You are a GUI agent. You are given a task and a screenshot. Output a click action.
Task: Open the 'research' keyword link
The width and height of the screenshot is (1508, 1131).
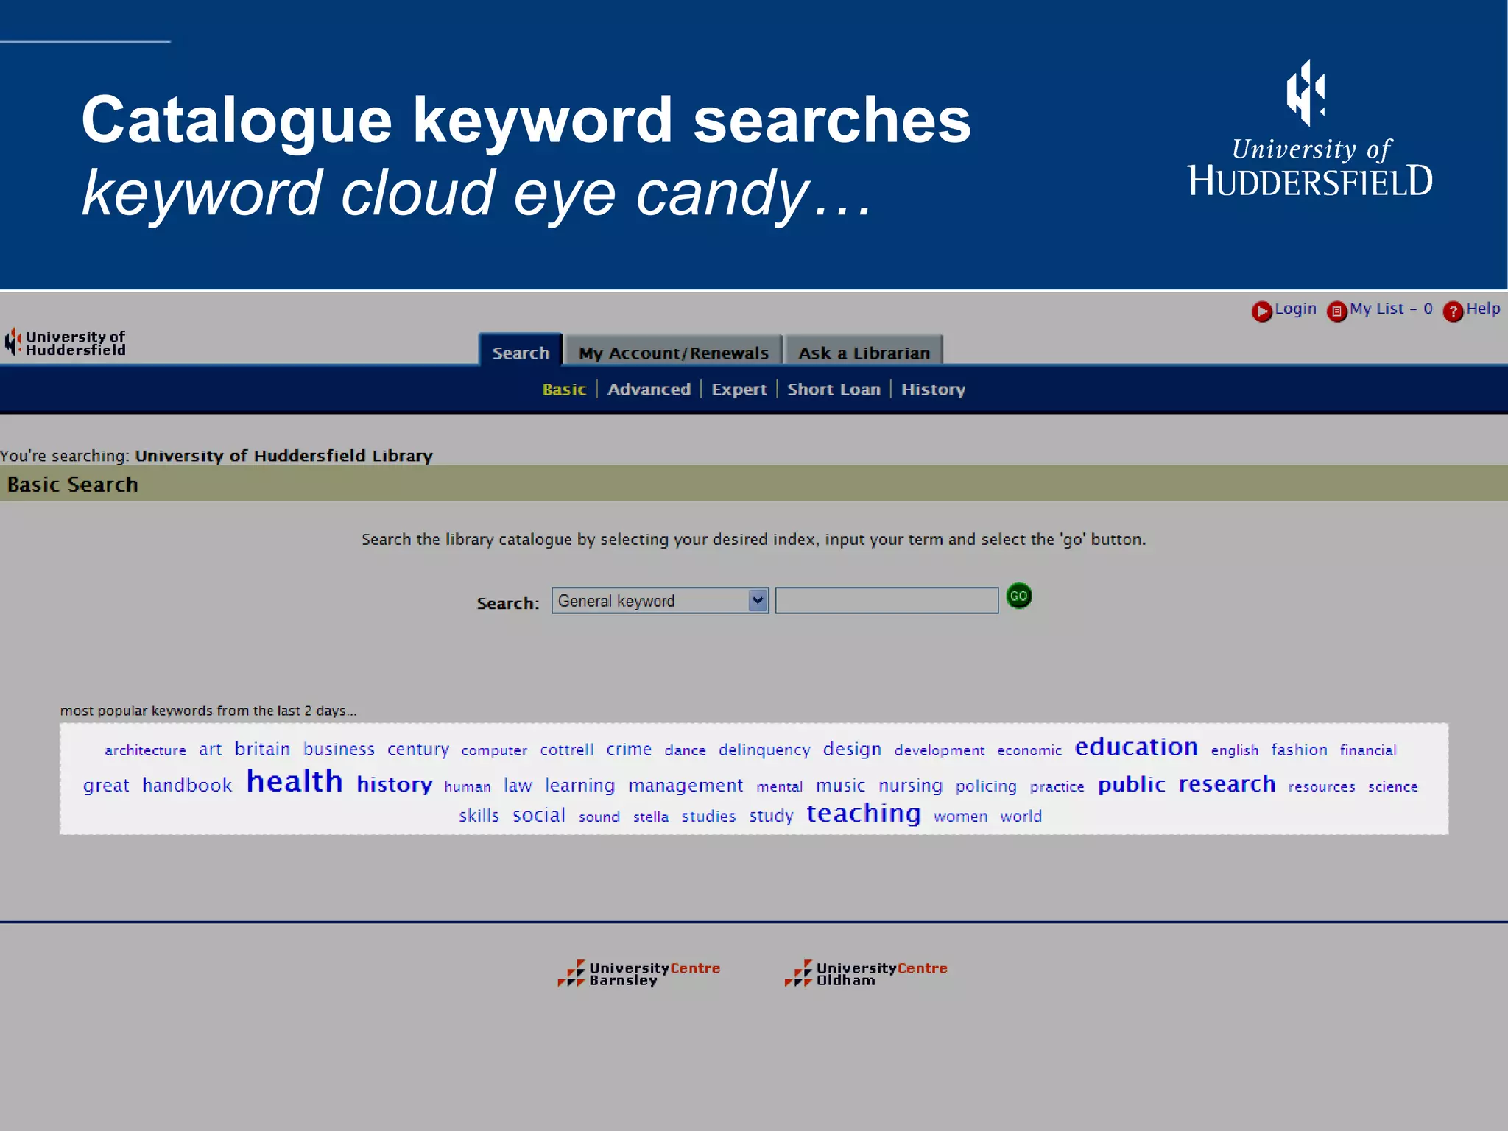pyautogui.click(x=1227, y=784)
